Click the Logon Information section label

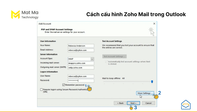49,72
